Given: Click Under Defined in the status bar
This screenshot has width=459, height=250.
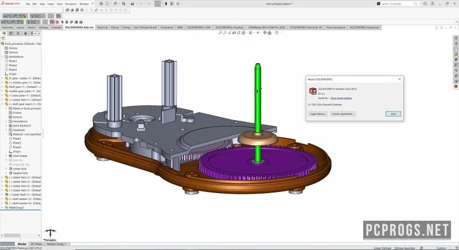Looking at the screenshot, I should click(x=382, y=248).
